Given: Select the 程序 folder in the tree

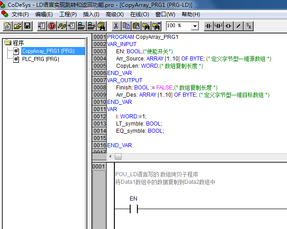Looking at the screenshot, I should (x=18, y=43).
